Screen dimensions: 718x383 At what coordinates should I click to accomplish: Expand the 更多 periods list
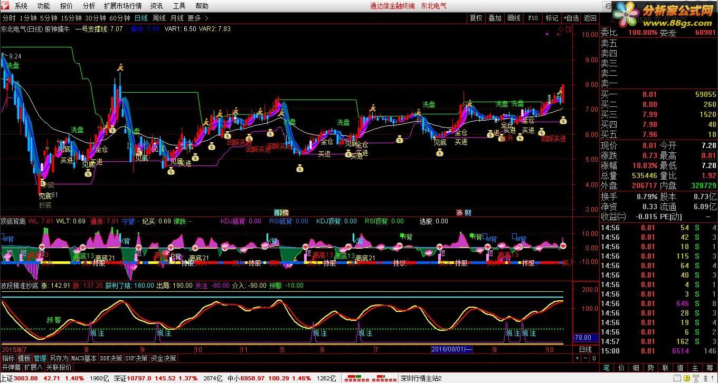point(198,18)
